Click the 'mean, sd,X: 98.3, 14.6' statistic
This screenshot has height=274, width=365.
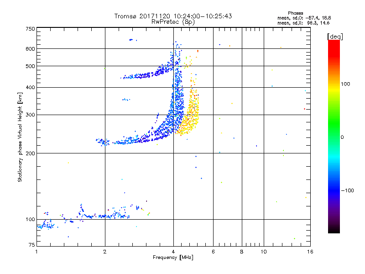coord(303,23)
